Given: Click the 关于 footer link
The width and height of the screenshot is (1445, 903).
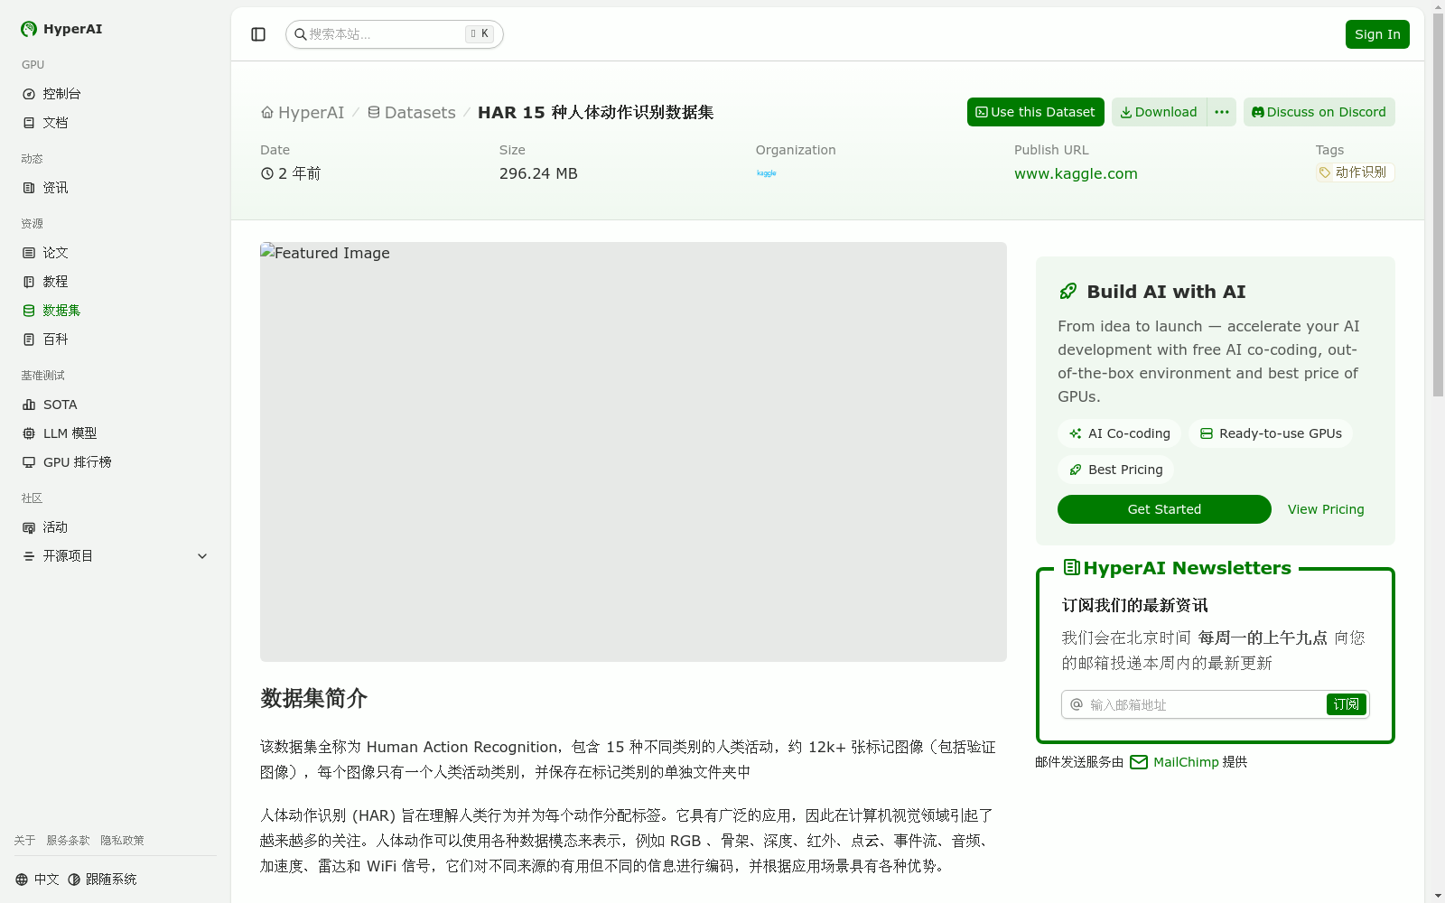Looking at the screenshot, I should [x=24, y=841].
